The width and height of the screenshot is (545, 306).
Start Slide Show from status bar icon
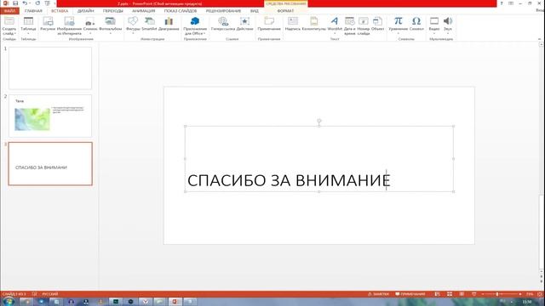[x=473, y=294]
